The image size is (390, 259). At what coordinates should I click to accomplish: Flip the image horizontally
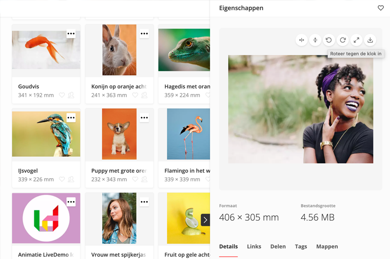point(301,40)
